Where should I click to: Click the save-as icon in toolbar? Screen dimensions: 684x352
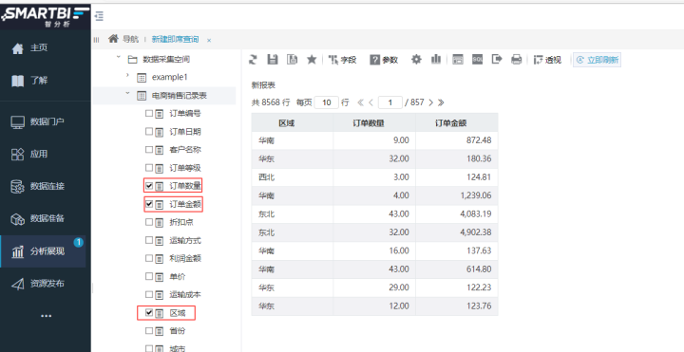(x=292, y=60)
